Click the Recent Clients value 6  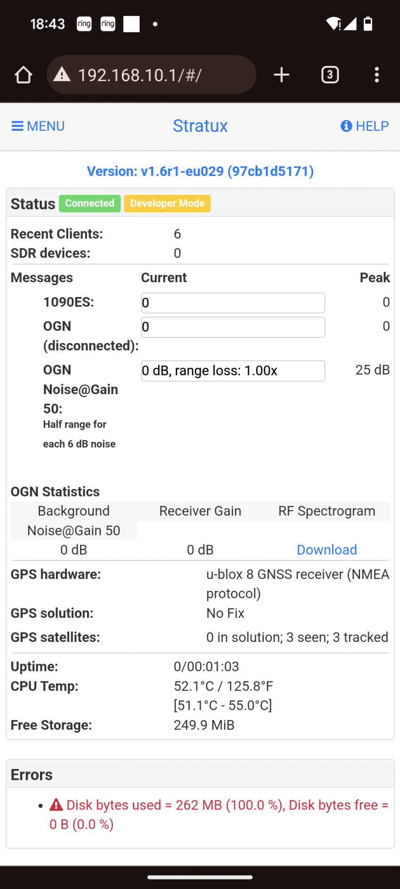click(177, 234)
